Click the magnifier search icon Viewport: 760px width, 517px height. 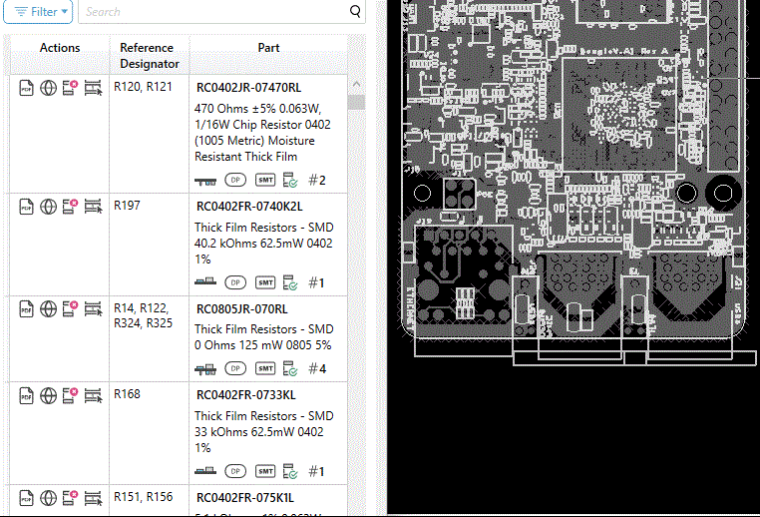tap(355, 12)
